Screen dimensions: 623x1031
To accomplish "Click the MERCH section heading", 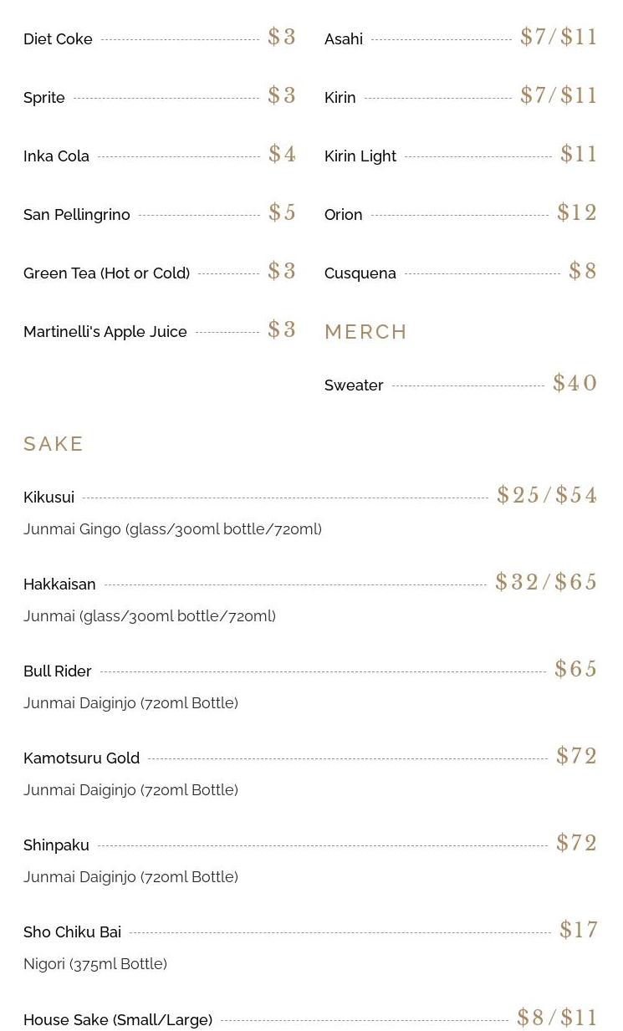I will point(365,332).
